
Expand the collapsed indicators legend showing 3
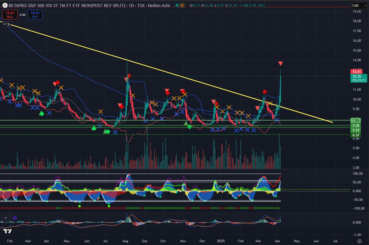point(6,25)
